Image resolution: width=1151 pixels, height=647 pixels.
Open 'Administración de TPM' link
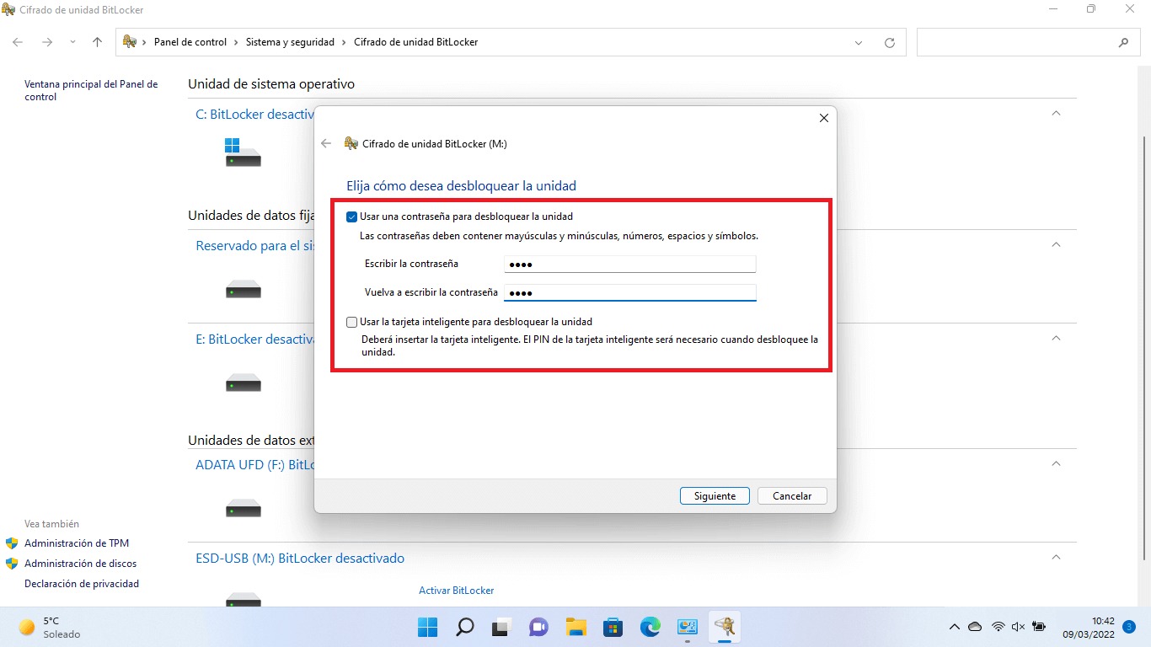pyautogui.click(x=77, y=543)
